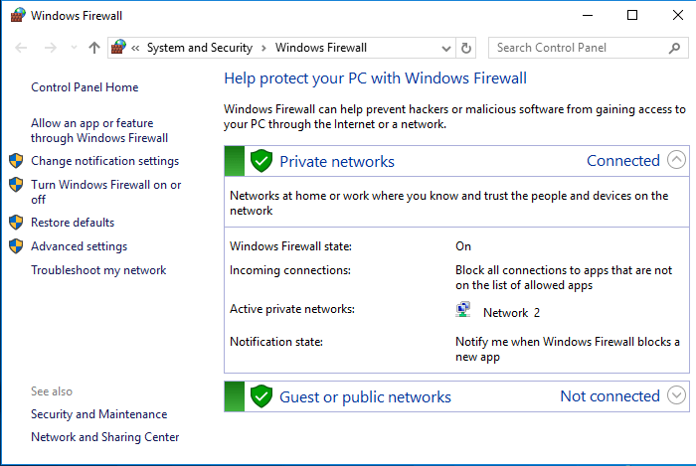This screenshot has width=696, height=466.
Task: Click the Guest or public networks shield icon
Action: coord(261,395)
